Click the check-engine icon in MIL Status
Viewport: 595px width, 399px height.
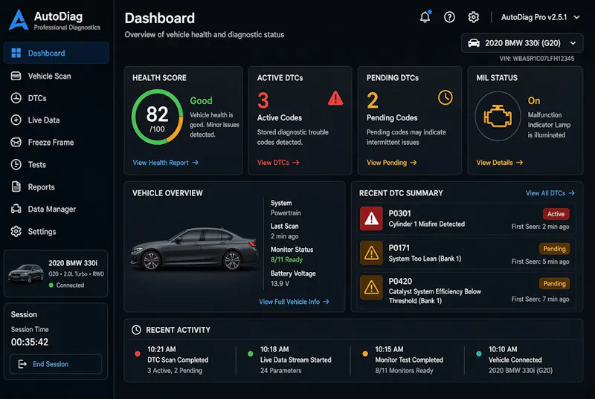tap(498, 117)
